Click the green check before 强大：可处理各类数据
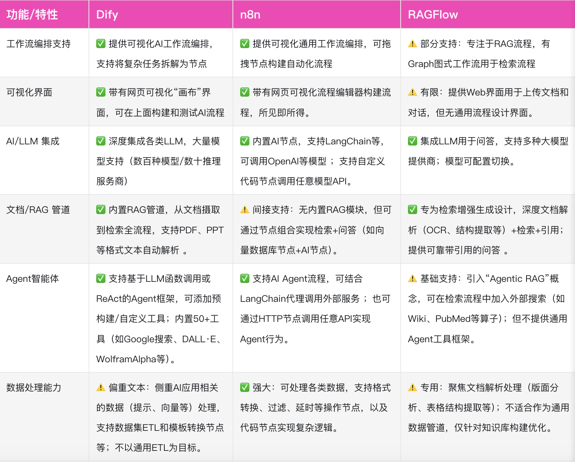The height and width of the screenshot is (462, 575). (245, 387)
